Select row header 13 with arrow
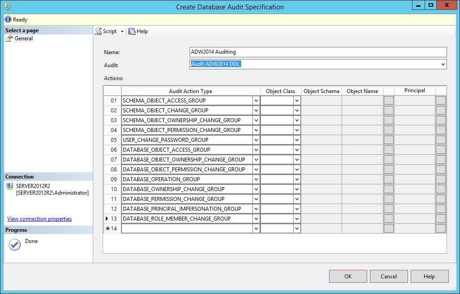Viewport: 460px width, 294px height. pos(113,219)
